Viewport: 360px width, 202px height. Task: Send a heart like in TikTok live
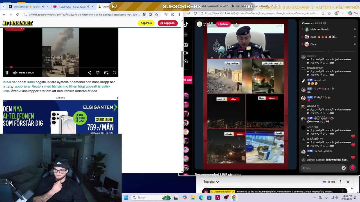coord(352,168)
